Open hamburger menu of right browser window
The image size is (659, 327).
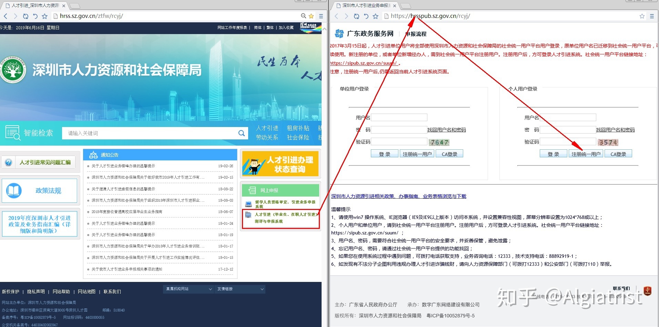(x=652, y=16)
